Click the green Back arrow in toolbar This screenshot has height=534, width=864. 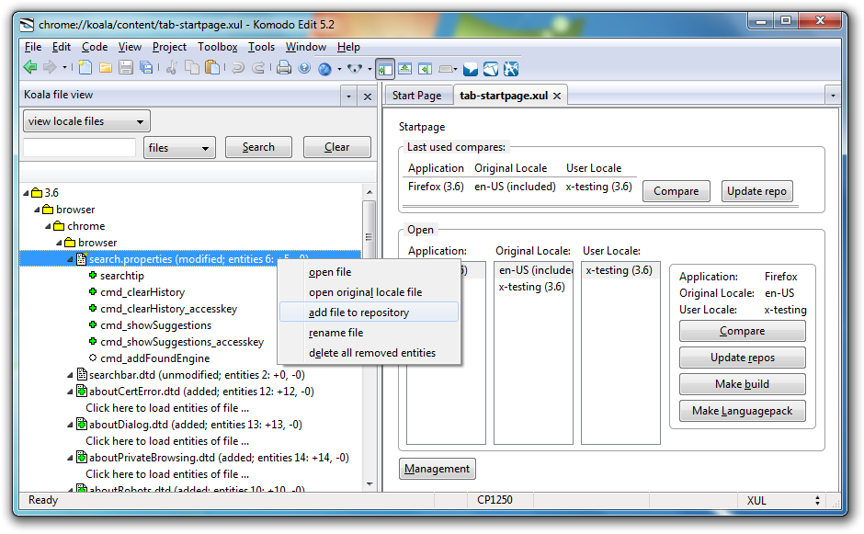click(x=30, y=67)
